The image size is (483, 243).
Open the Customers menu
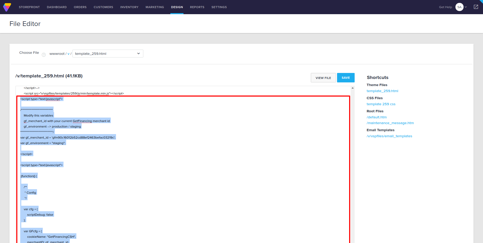click(x=103, y=7)
